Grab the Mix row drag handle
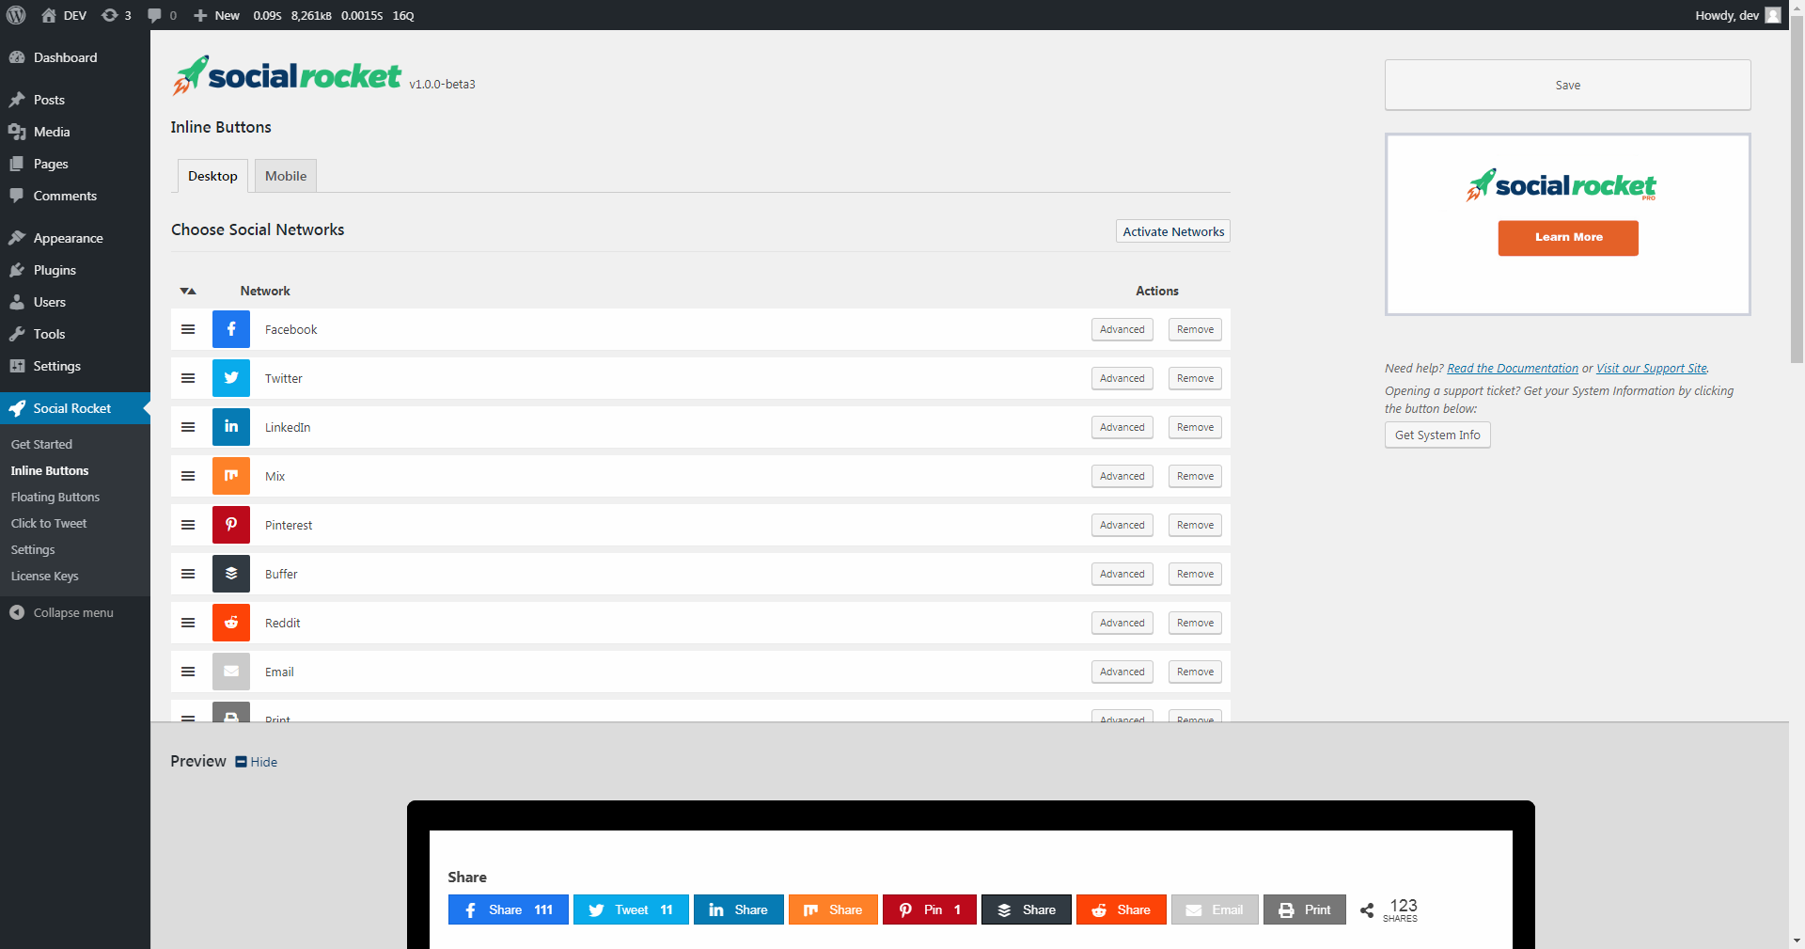The image size is (1805, 949). click(188, 476)
